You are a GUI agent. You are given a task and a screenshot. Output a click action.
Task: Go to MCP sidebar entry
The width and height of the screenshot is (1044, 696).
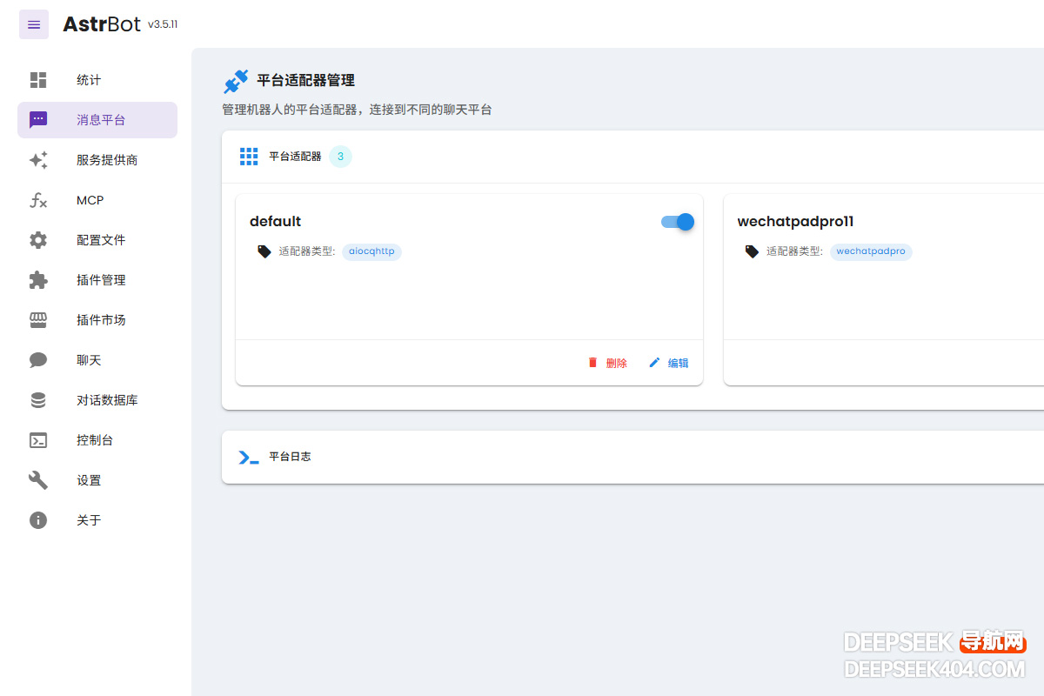(97, 200)
